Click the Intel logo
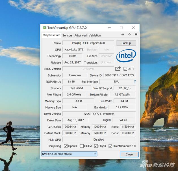Screen dimensions: 178x171 tap(126, 56)
